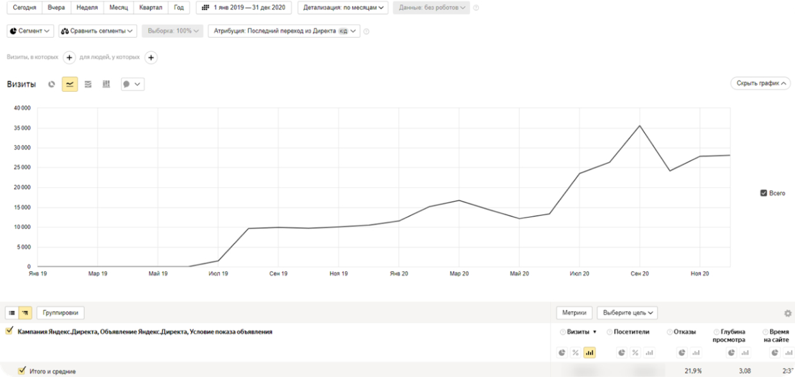
Task: Show help for attribution setting
Action: [366, 31]
